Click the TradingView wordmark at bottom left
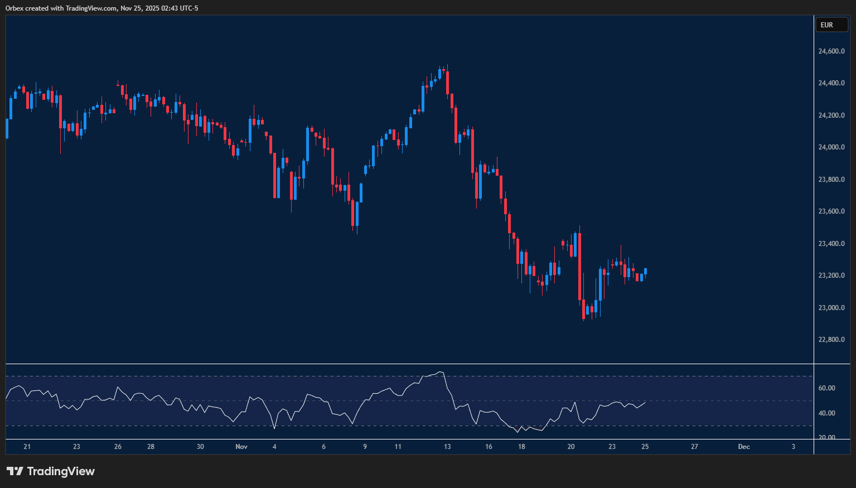856x488 pixels. coord(61,471)
